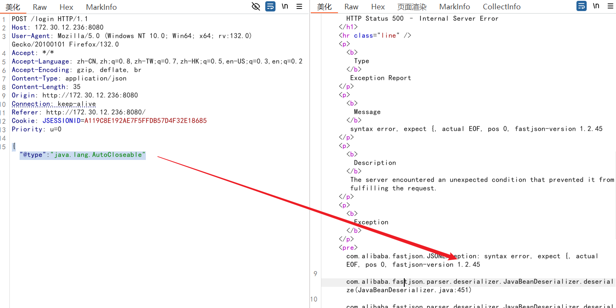Click '(JavaBeanDeserializer.java:451)' stack trace text

pyautogui.click(x=413, y=290)
